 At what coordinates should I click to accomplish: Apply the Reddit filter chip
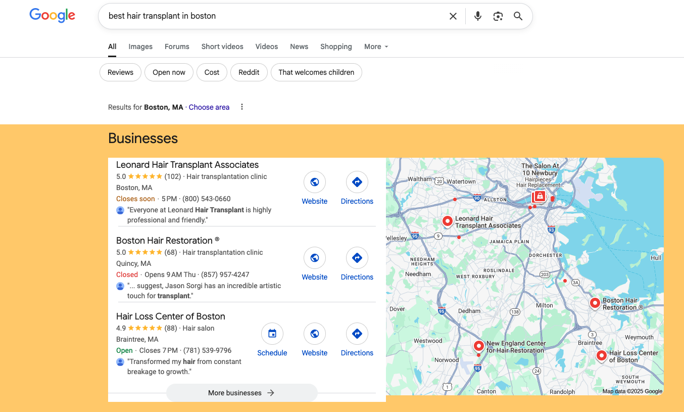tap(249, 72)
